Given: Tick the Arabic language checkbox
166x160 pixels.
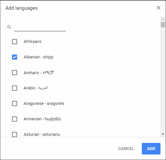Looking at the screenshot, I should [15, 88].
